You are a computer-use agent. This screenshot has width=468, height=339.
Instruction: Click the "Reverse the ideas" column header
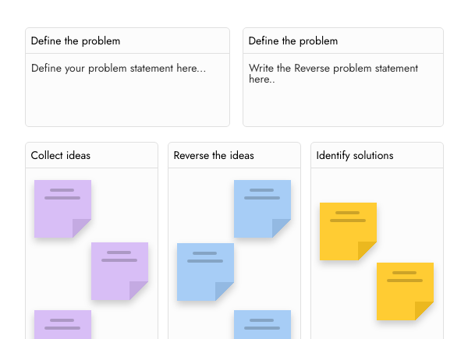(x=214, y=155)
